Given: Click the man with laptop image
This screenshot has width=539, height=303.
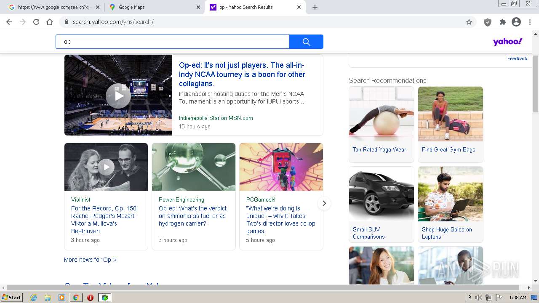Looking at the screenshot, I should (x=451, y=194).
